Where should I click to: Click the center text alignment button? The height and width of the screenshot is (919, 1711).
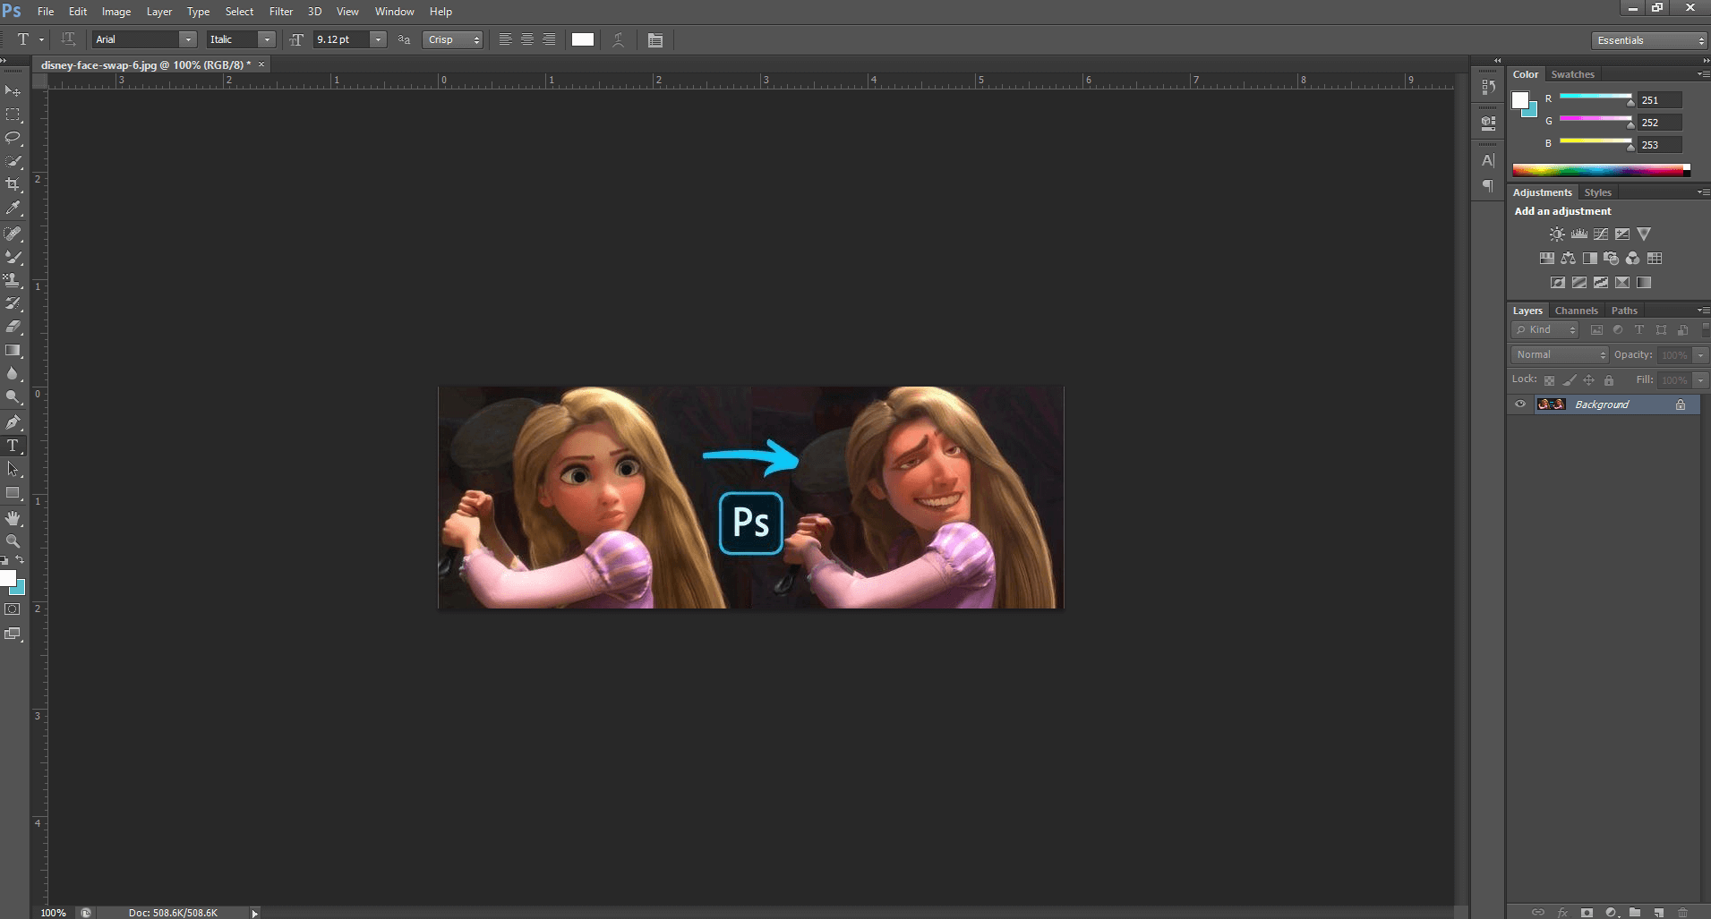pyautogui.click(x=527, y=39)
